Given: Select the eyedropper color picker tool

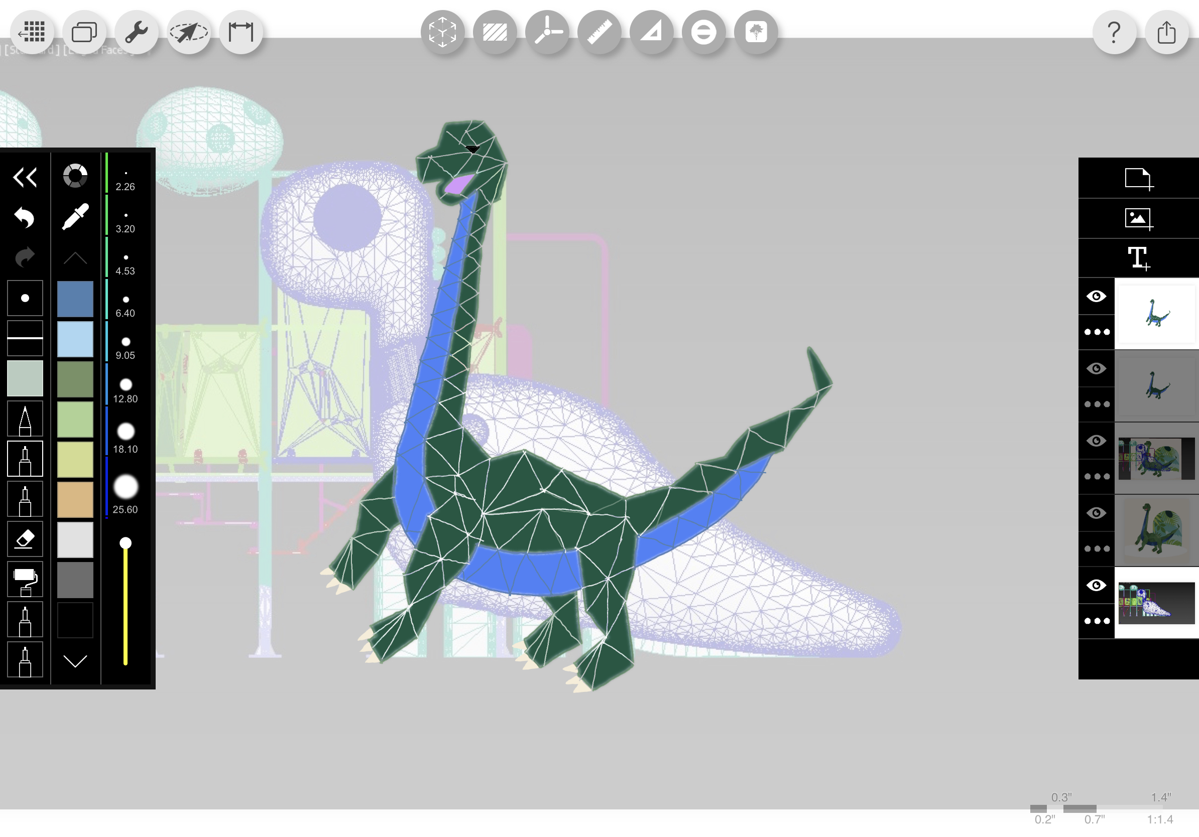Looking at the screenshot, I should pos(75,217).
